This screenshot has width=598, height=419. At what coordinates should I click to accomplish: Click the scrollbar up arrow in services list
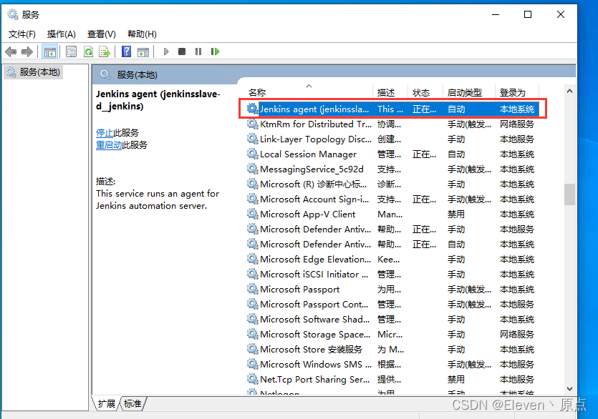(x=569, y=91)
